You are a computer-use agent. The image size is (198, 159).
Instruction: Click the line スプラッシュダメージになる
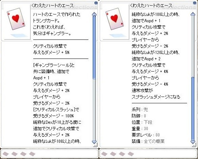click(156, 97)
